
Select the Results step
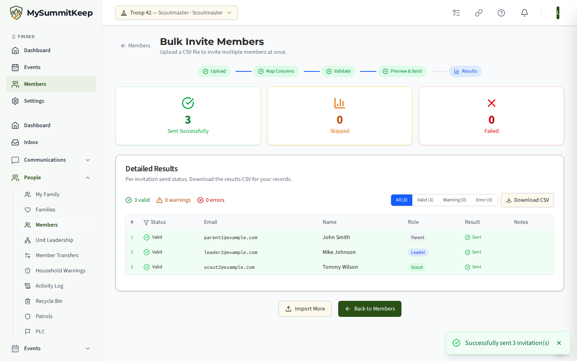[465, 71]
